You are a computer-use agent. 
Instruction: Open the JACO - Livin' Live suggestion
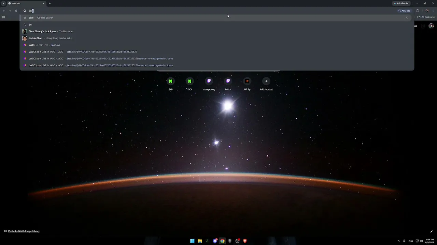point(217,45)
